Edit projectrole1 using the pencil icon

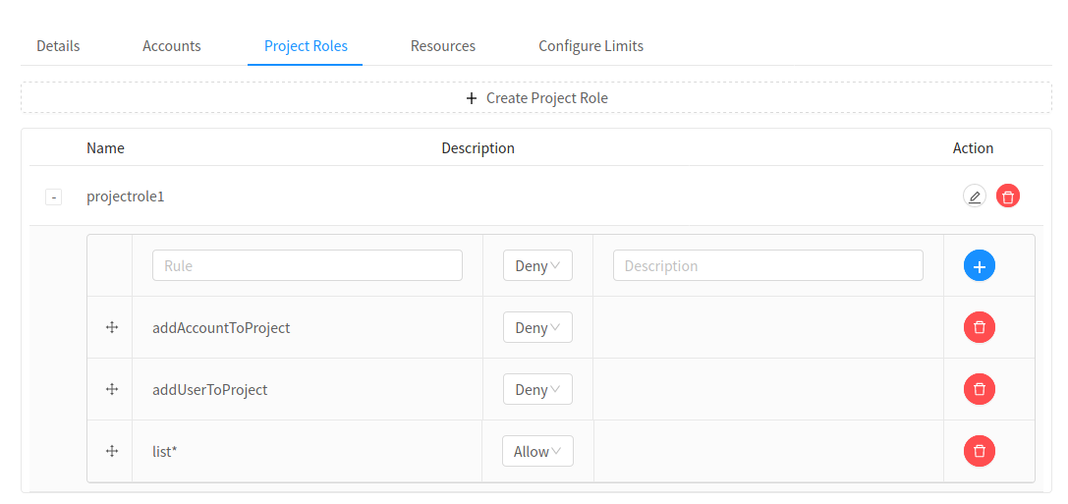[974, 196]
